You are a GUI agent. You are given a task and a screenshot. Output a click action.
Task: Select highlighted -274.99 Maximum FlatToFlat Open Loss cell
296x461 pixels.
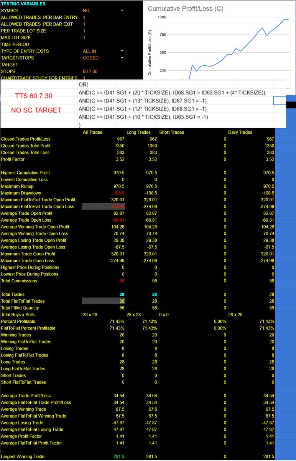tap(104, 206)
